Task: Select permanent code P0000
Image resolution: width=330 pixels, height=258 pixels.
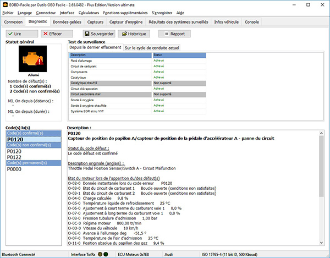Action: pyautogui.click(x=34, y=169)
